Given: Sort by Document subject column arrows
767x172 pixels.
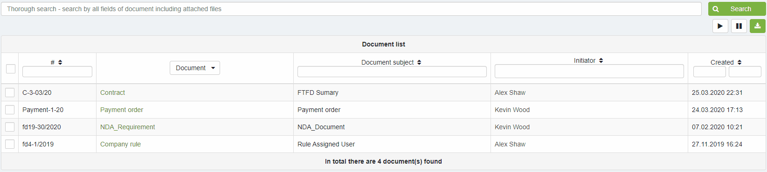Looking at the screenshot, I should [x=419, y=62].
